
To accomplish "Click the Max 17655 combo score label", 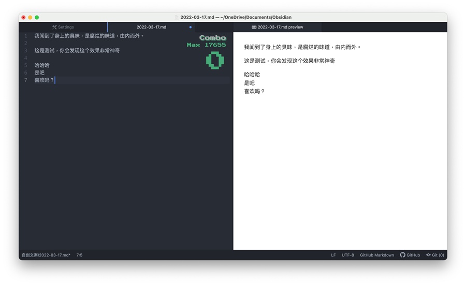I will [x=206, y=45].
